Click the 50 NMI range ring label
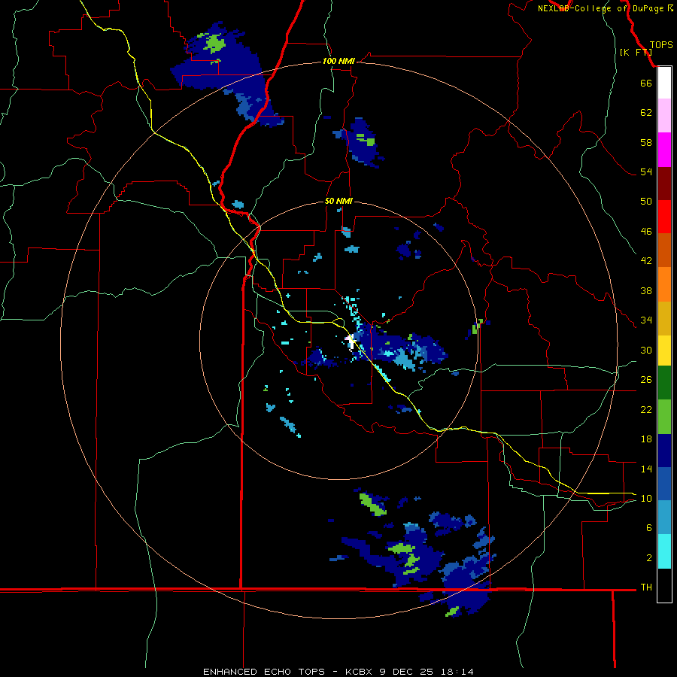This screenshot has width=677, height=677. (338, 201)
